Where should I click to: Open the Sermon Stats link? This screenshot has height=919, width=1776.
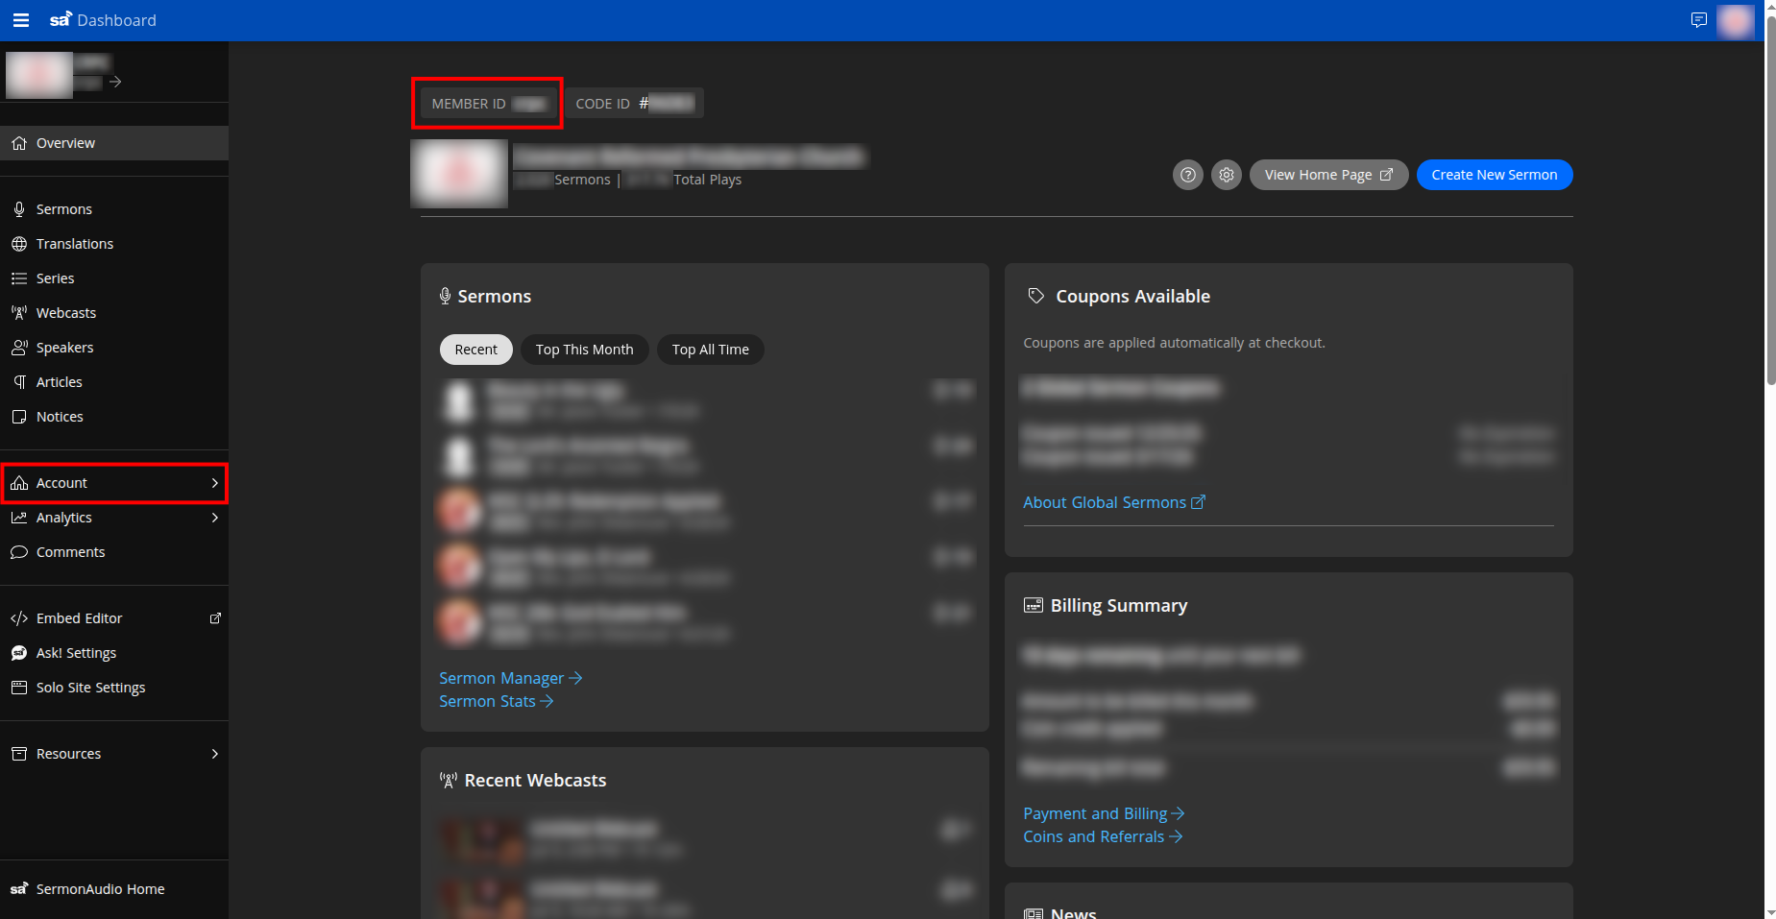[x=497, y=701]
